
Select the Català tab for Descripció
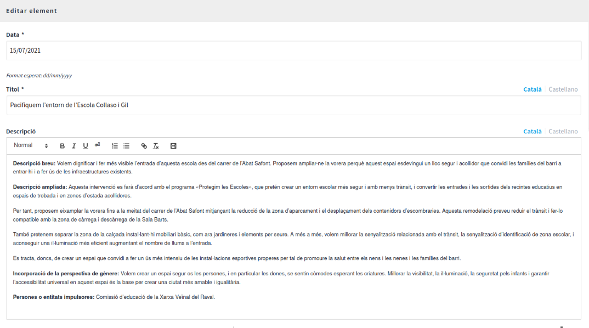click(x=532, y=132)
